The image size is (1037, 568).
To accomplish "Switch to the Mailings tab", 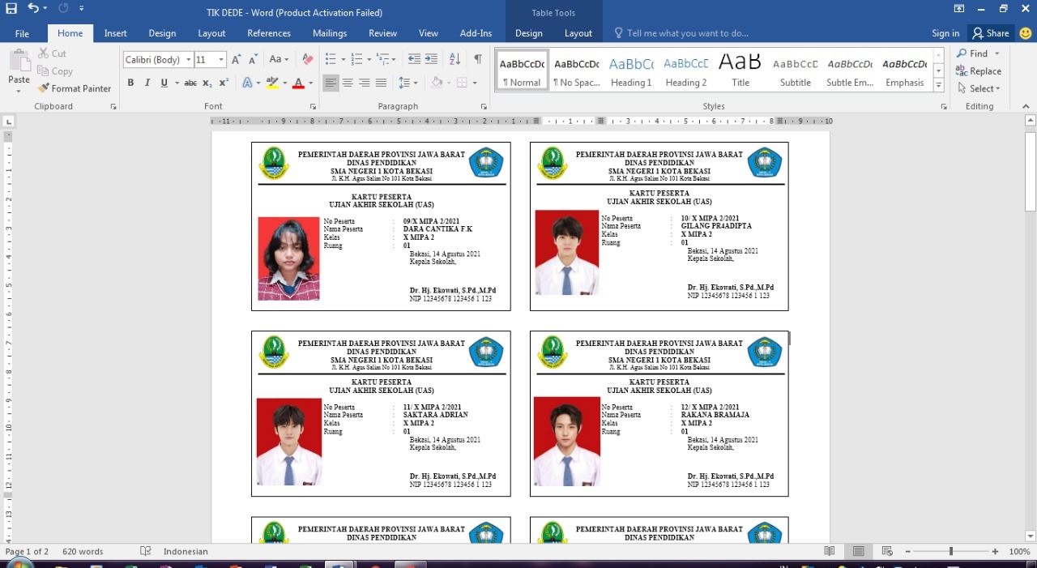I will click(330, 33).
